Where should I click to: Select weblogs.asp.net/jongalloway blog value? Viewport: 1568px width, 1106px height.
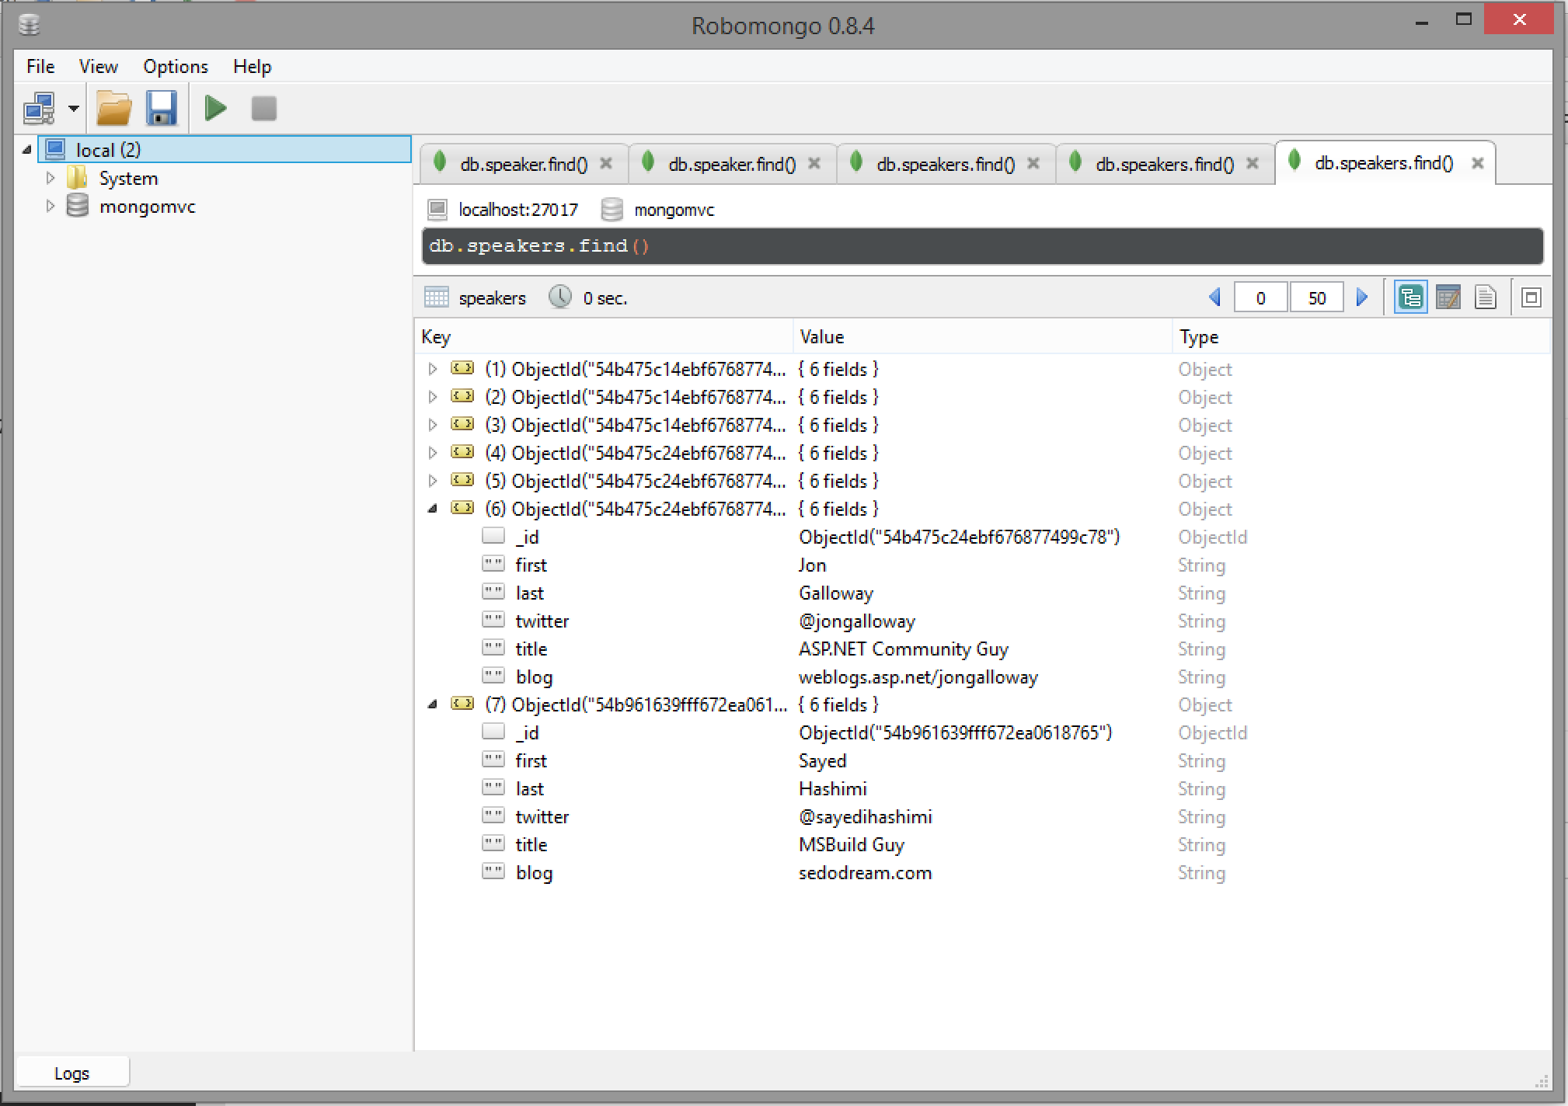click(x=918, y=676)
